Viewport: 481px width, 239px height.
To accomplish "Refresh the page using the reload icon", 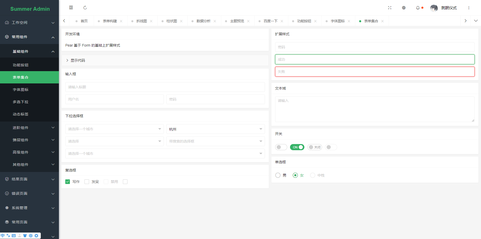I will 85,7.
